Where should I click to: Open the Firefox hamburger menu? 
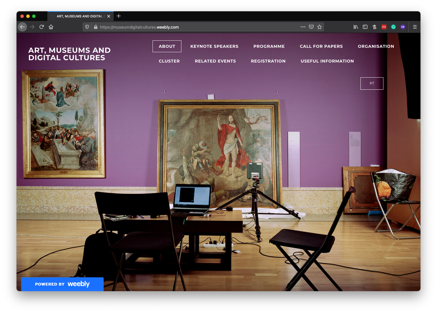[415, 27]
